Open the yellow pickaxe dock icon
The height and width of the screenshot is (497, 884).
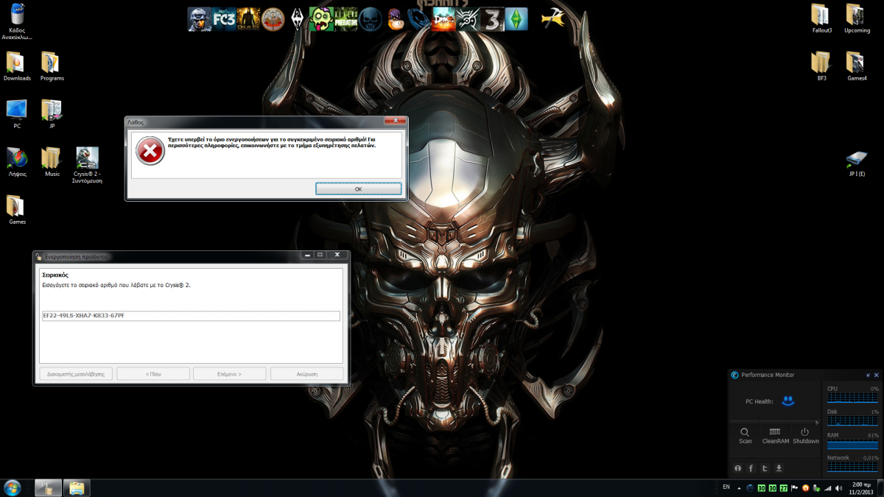(552, 18)
